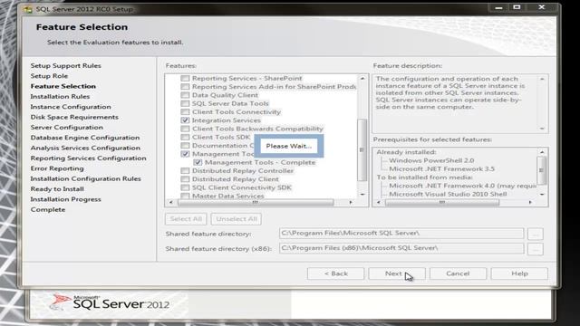Select Microsoft Visual Studio 2010 Shell prerequisite
This screenshot has height=326, width=580.
click(x=448, y=194)
